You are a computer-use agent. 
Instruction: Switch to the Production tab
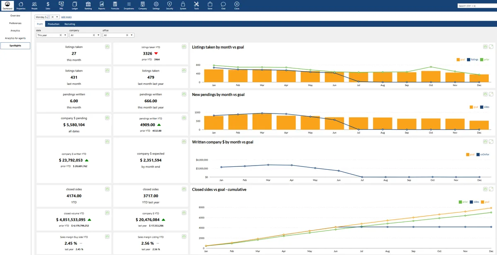pos(53,24)
